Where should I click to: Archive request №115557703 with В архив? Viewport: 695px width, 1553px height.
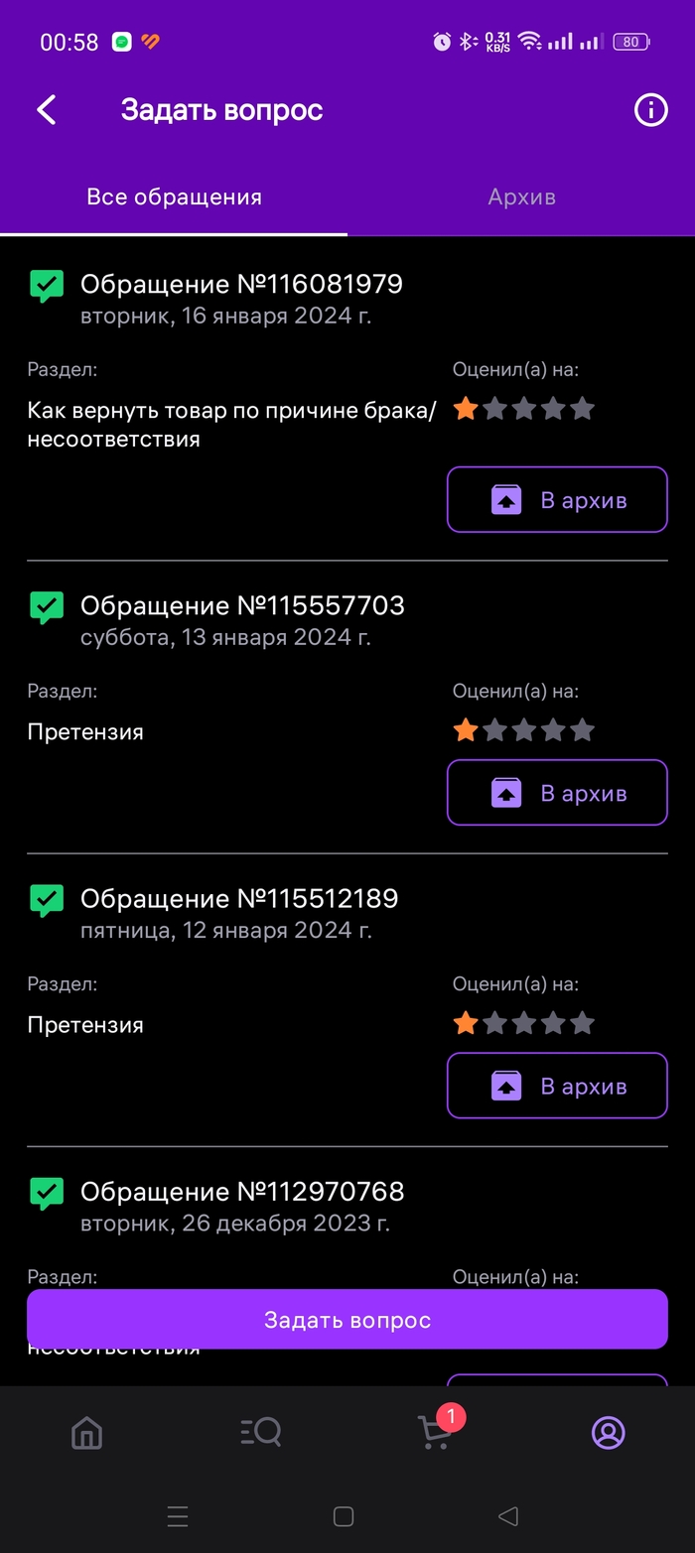click(557, 793)
